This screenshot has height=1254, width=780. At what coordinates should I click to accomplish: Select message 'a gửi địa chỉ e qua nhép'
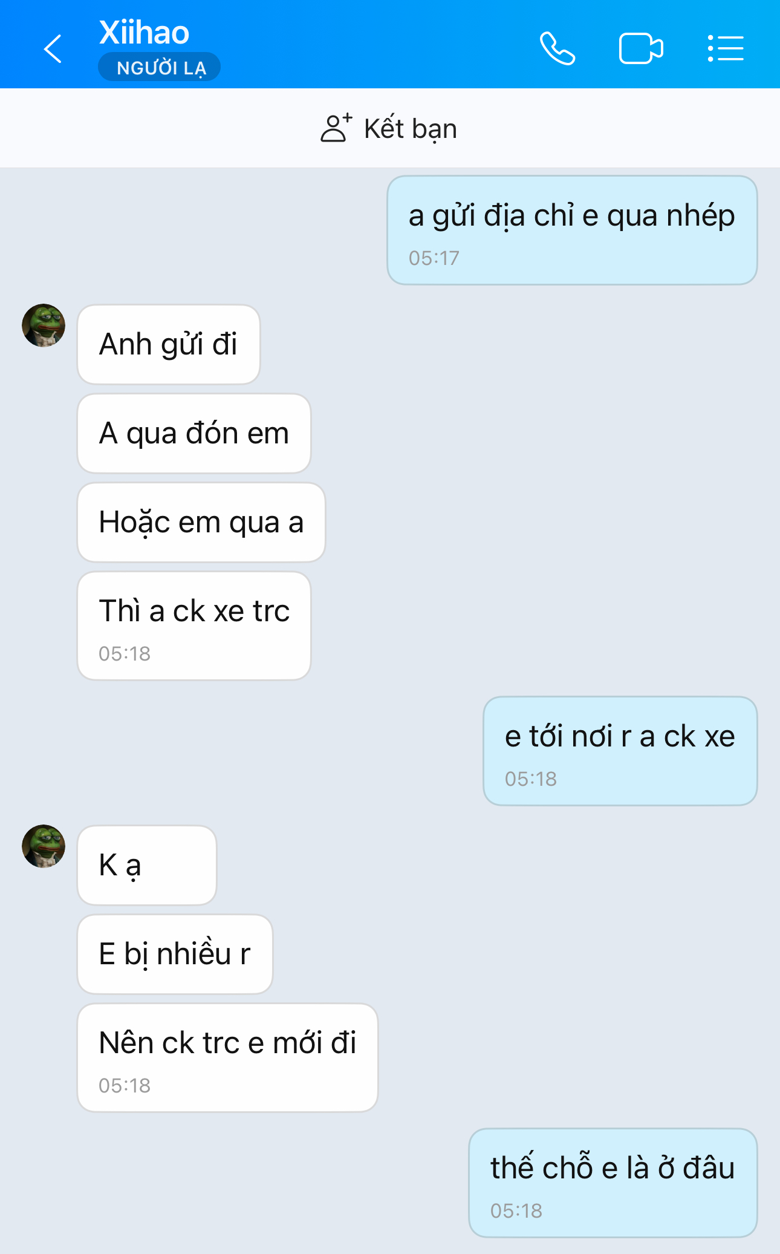572,230
